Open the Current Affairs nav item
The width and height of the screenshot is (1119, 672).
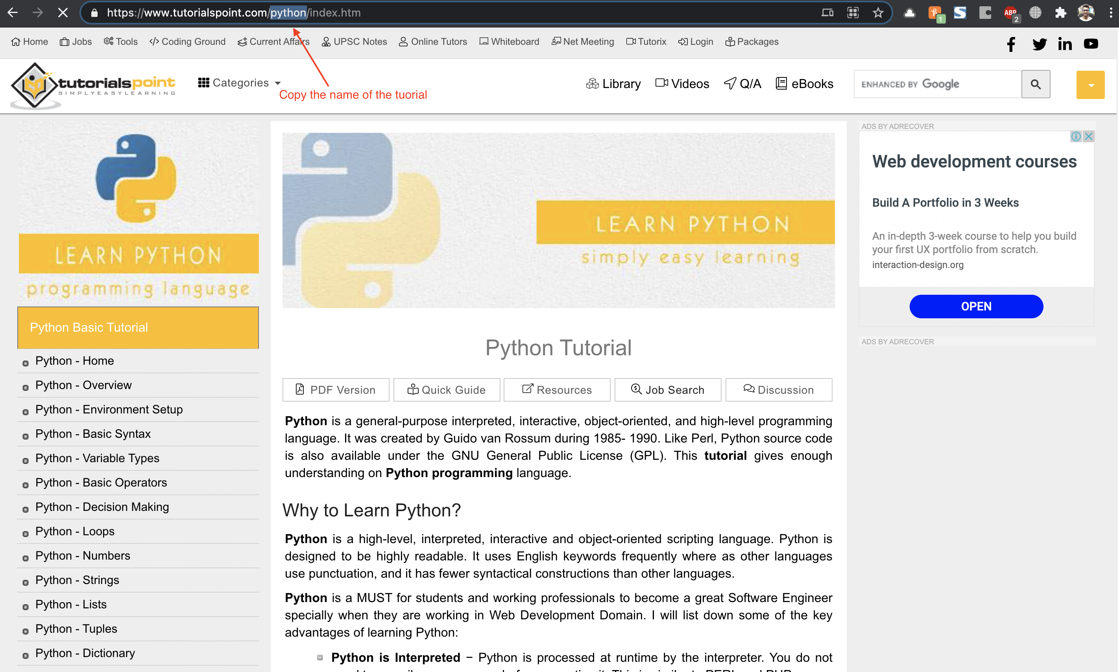click(273, 42)
